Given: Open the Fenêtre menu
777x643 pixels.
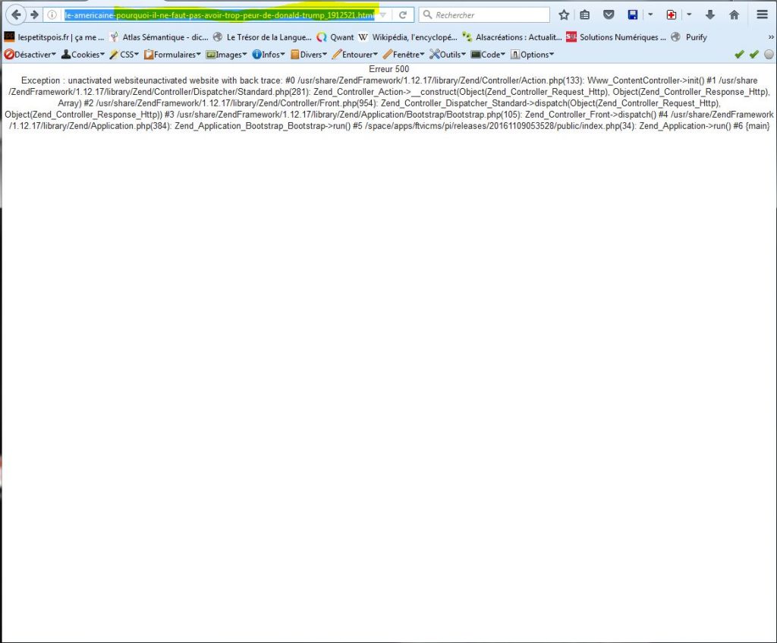Looking at the screenshot, I should 404,55.
